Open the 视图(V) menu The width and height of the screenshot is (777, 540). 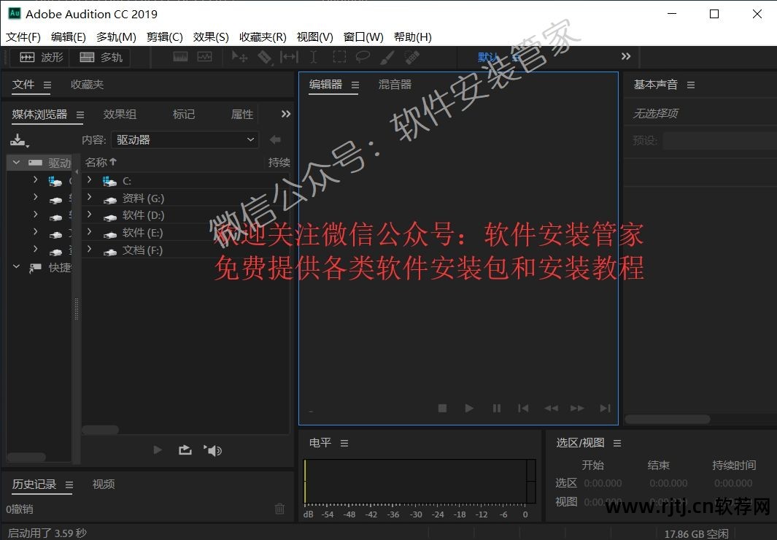(314, 37)
